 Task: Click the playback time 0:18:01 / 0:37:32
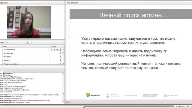(x=182, y=106)
